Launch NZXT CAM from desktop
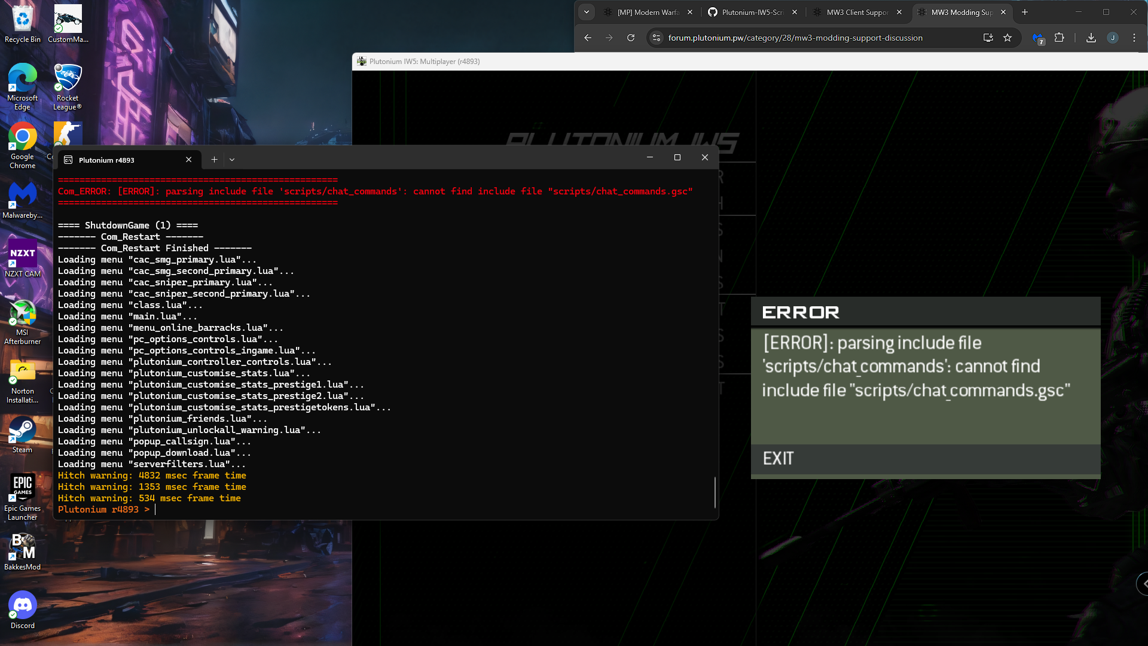The image size is (1148, 646). [x=22, y=258]
